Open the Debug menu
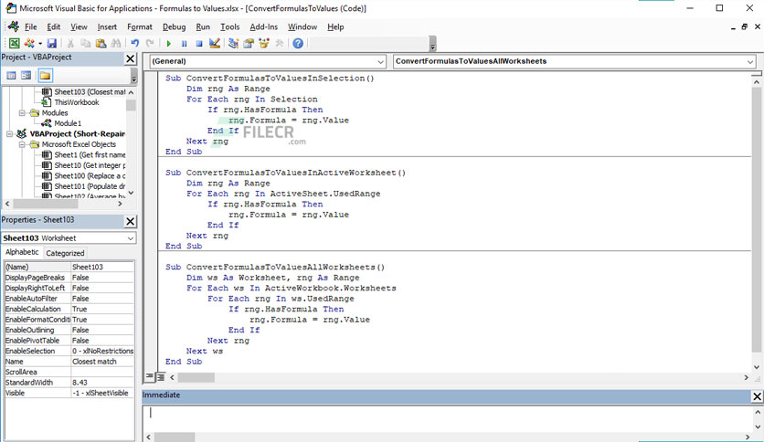Image resolution: width=764 pixels, height=442 pixels. pyautogui.click(x=174, y=26)
